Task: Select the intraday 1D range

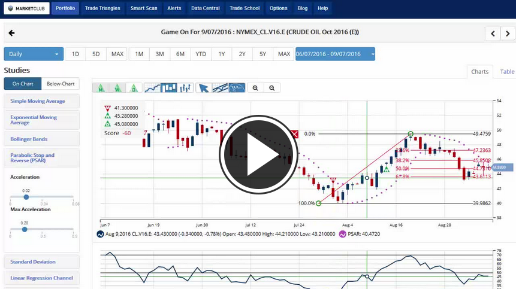Action: pos(76,54)
